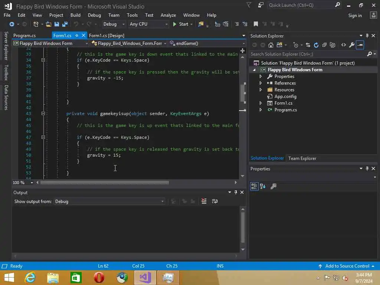Click the Find in Files toolbar icon
Image resolution: width=380 pixels, height=285 pixels.
coord(201,24)
